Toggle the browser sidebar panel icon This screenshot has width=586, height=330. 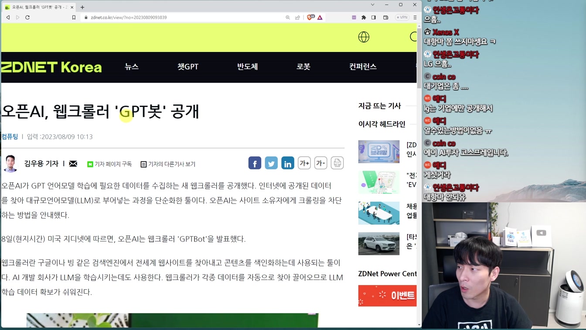[x=374, y=17]
